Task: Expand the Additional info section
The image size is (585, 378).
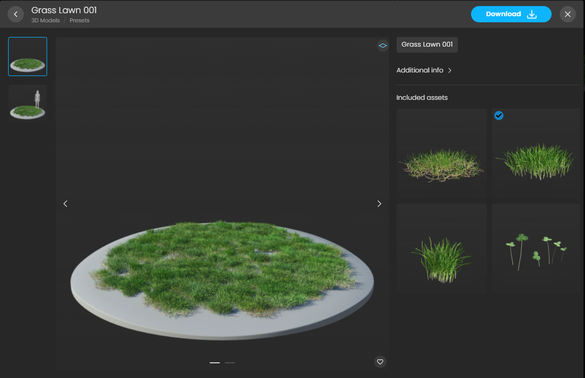Action: click(424, 70)
